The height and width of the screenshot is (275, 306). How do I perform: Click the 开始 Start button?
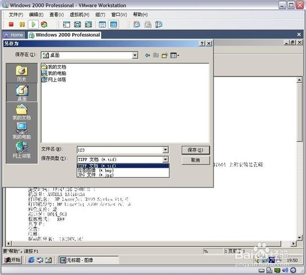(13, 260)
